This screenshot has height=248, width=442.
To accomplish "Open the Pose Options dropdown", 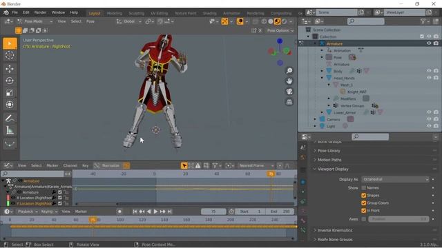I will 280,30.
